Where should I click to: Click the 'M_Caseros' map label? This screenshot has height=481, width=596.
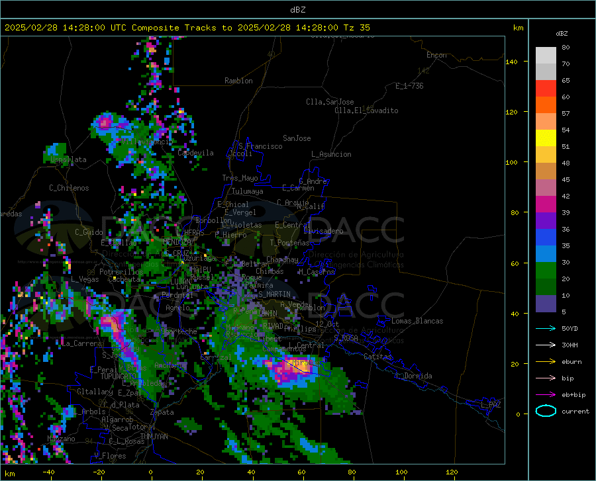tap(317, 272)
